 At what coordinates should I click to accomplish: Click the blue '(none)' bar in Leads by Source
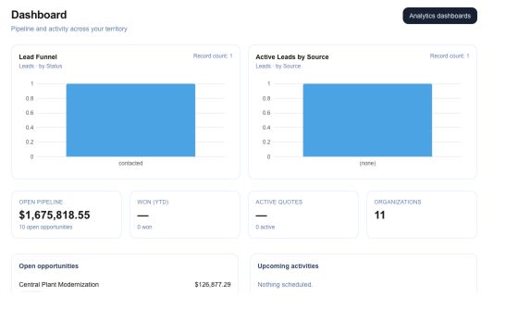tap(367, 120)
